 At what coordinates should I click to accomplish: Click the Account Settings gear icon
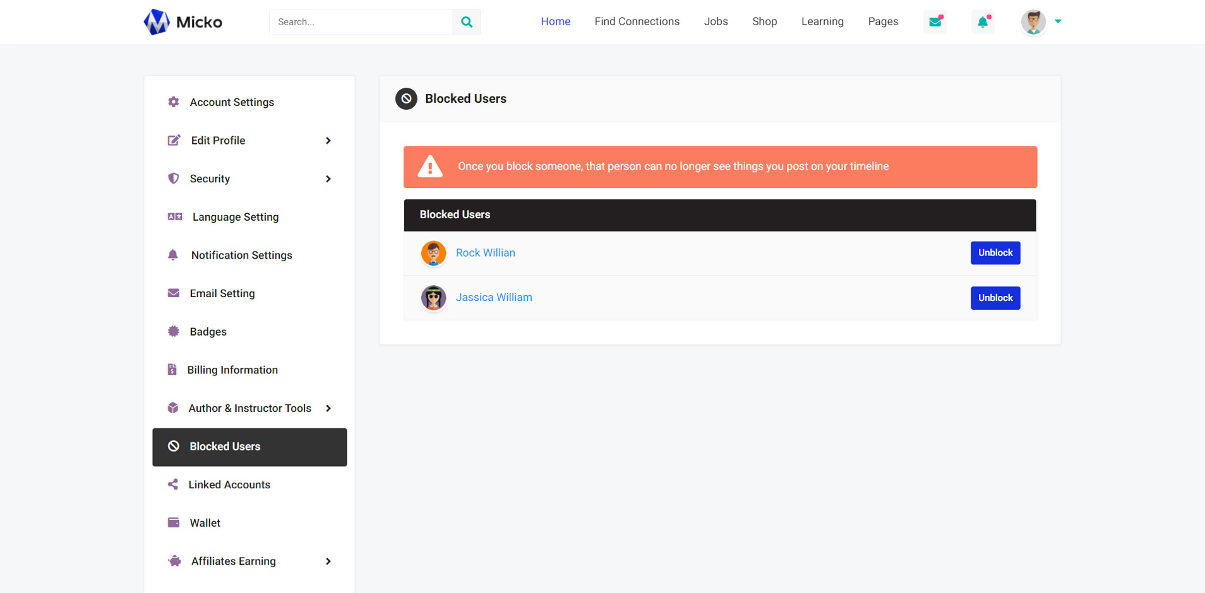tap(174, 102)
